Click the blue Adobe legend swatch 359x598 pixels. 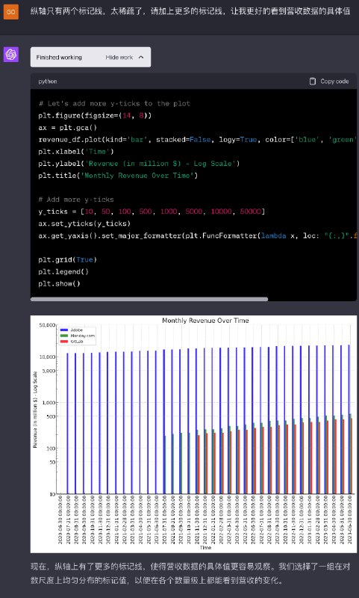64,330
